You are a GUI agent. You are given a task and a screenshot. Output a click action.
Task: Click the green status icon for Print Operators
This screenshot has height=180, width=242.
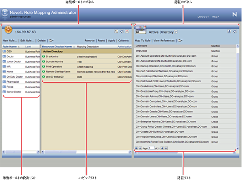tap(43, 67)
